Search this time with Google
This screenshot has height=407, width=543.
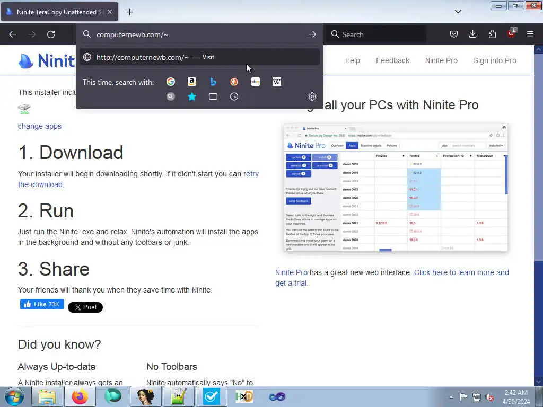171,82
